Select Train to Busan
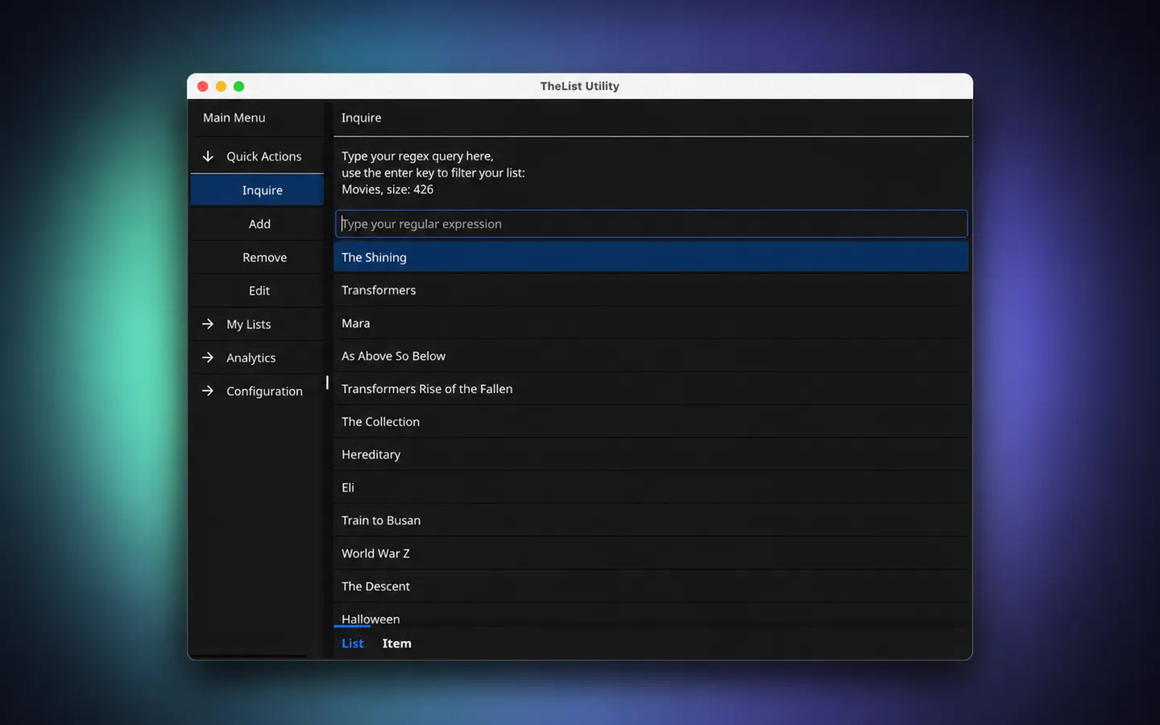This screenshot has height=725, width=1160. (651, 520)
